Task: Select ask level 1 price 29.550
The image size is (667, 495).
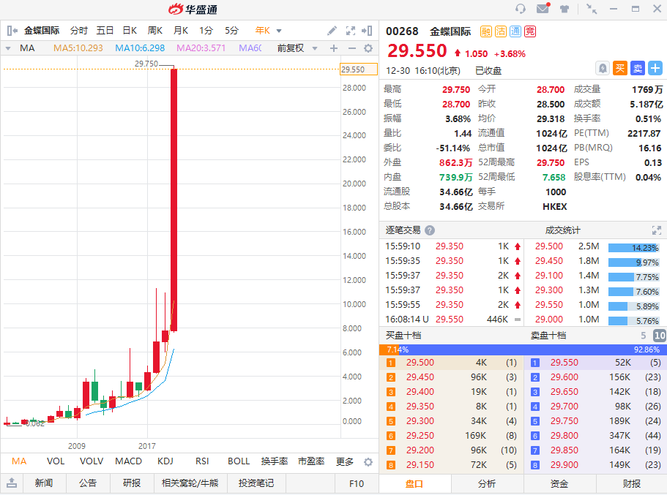Action: click(x=564, y=363)
